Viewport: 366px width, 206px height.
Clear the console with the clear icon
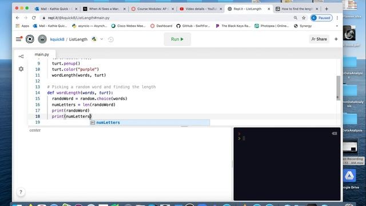coord(334,133)
